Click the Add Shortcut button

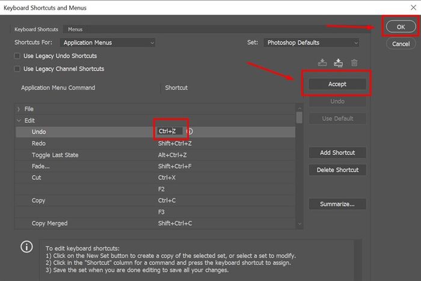click(337, 153)
